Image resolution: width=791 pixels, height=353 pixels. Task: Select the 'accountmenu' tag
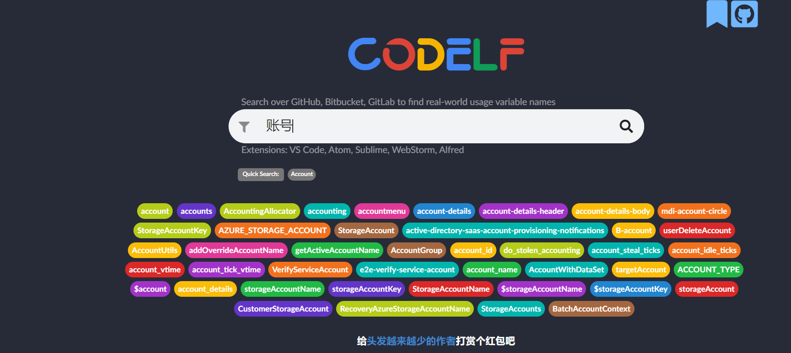[381, 211]
